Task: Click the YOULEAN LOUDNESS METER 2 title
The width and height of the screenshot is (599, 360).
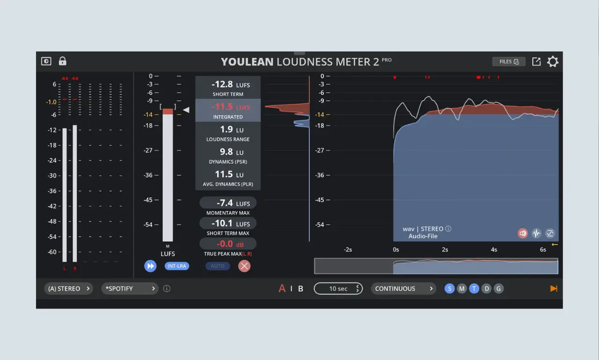Action: click(306, 61)
